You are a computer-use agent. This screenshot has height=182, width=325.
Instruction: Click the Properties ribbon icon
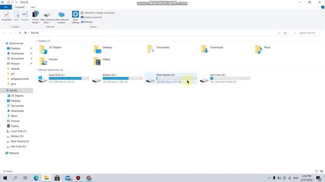pyautogui.click(x=7, y=16)
